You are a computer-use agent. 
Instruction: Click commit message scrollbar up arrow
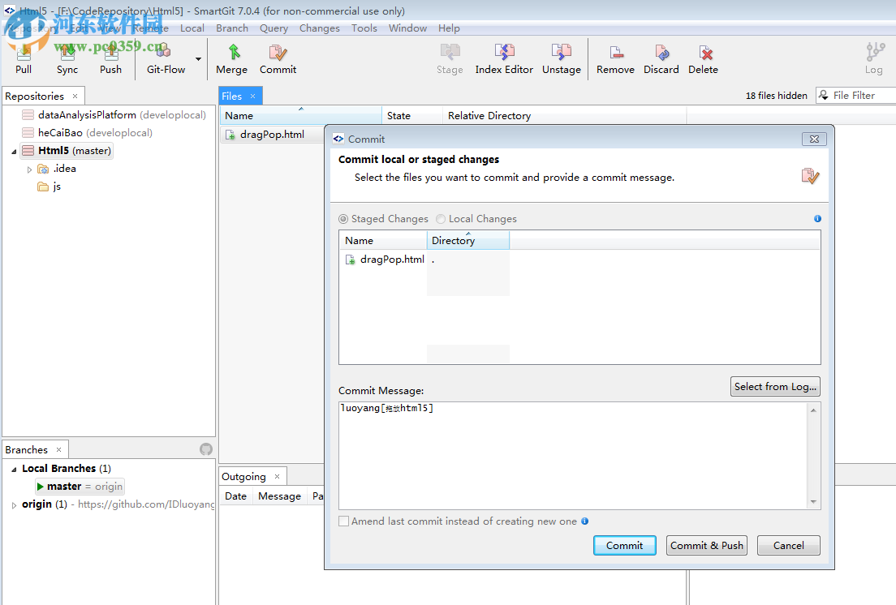(813, 410)
